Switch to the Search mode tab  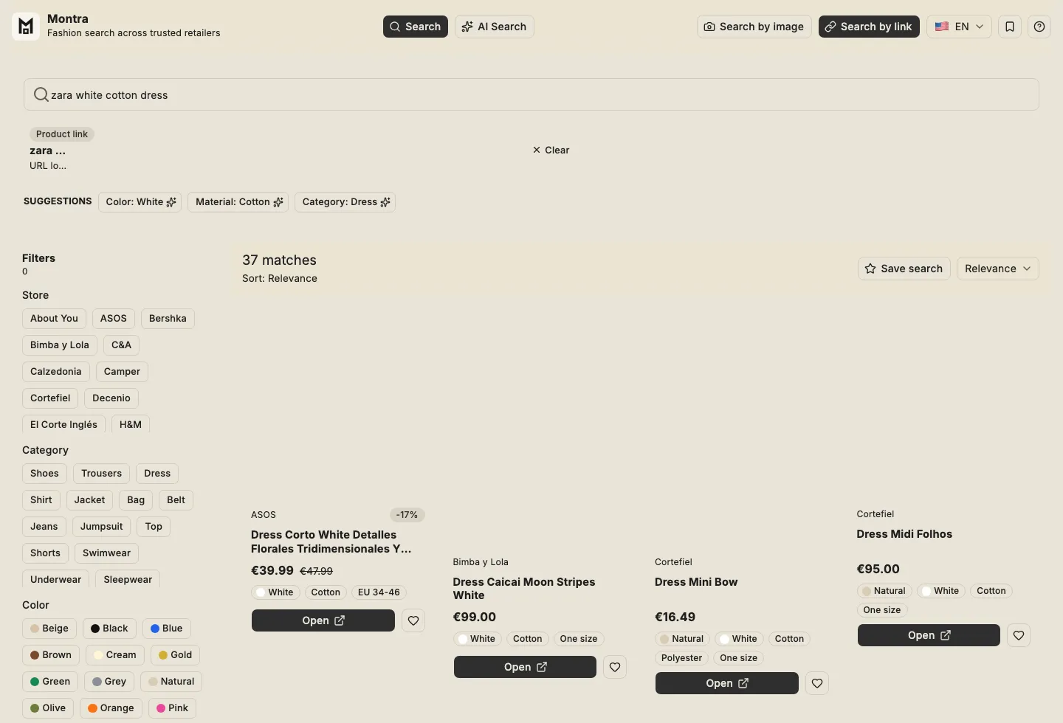pyautogui.click(x=416, y=27)
